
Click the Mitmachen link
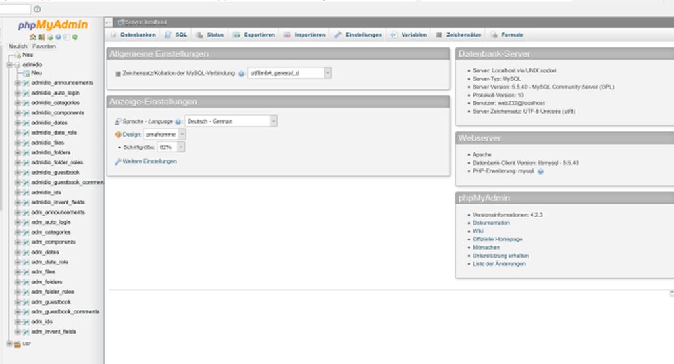pos(486,248)
